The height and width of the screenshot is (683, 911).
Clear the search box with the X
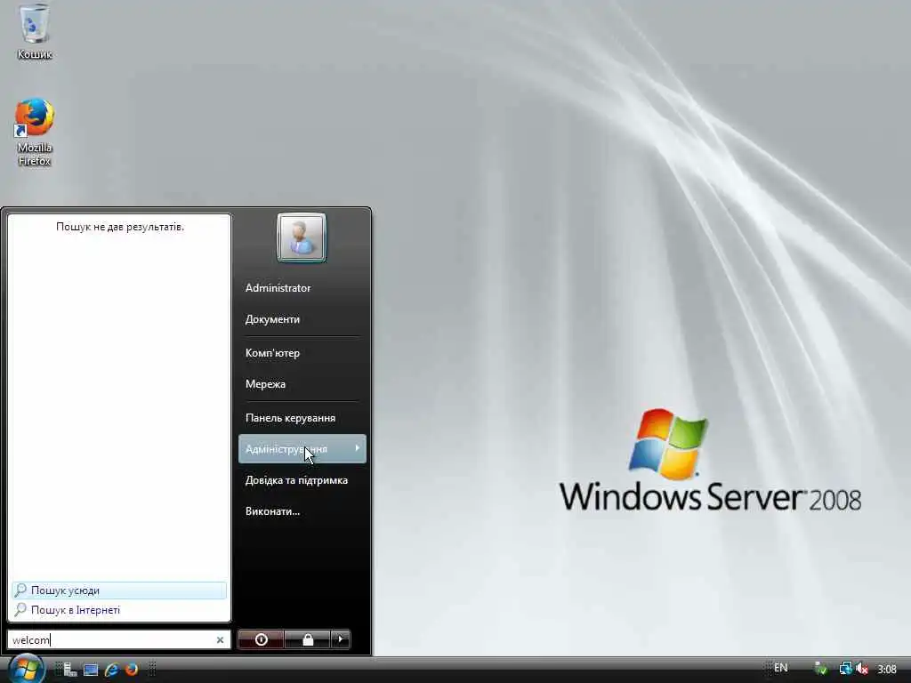point(221,639)
